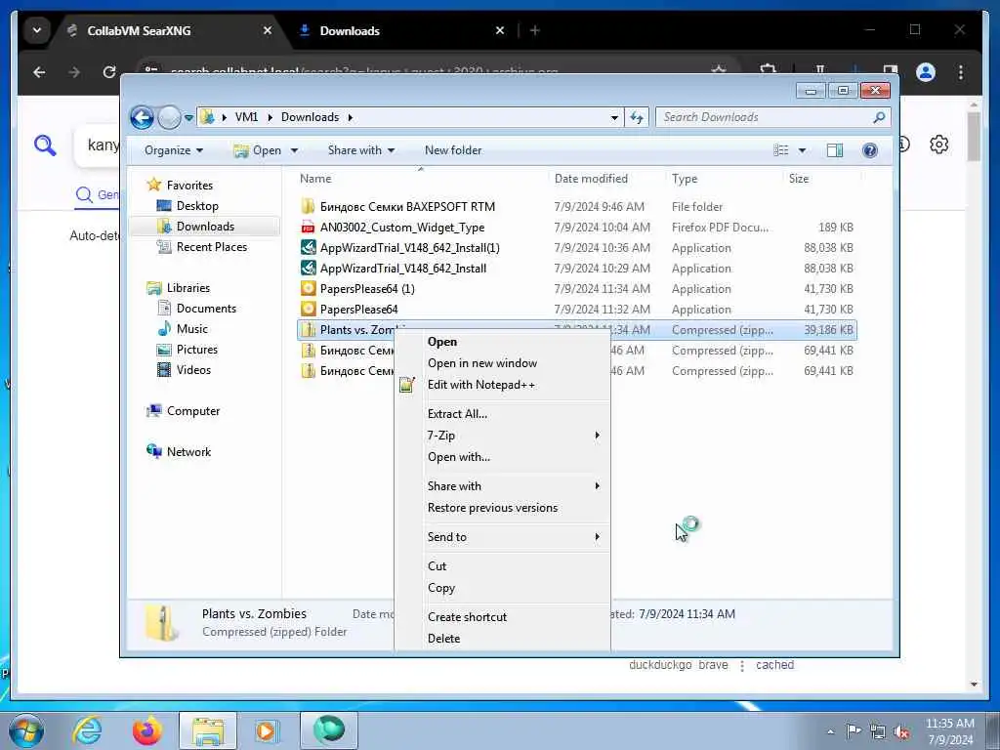Click the refresh icon beside address bar
The height and width of the screenshot is (750, 1000).
pos(637,117)
